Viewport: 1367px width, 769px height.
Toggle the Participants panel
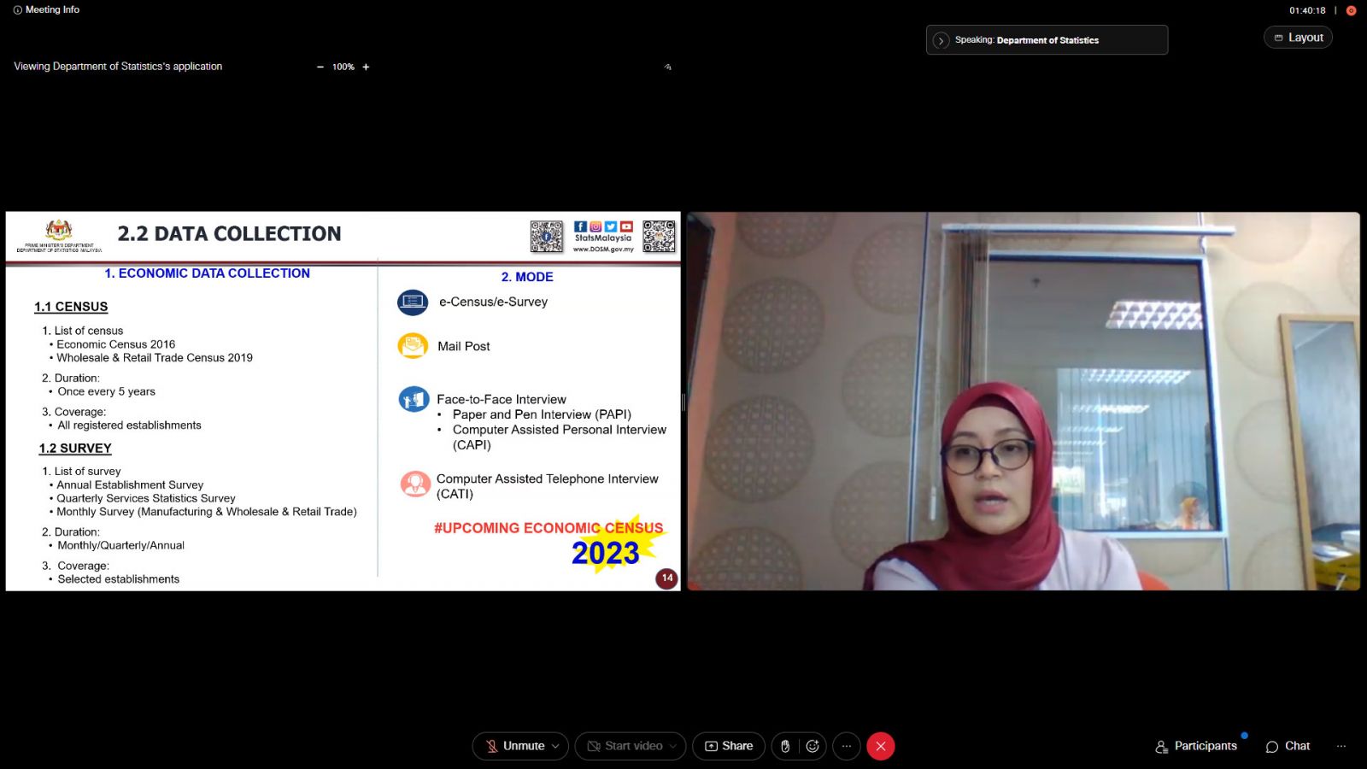1196,746
